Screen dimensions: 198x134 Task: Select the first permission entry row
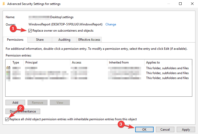[99, 68]
